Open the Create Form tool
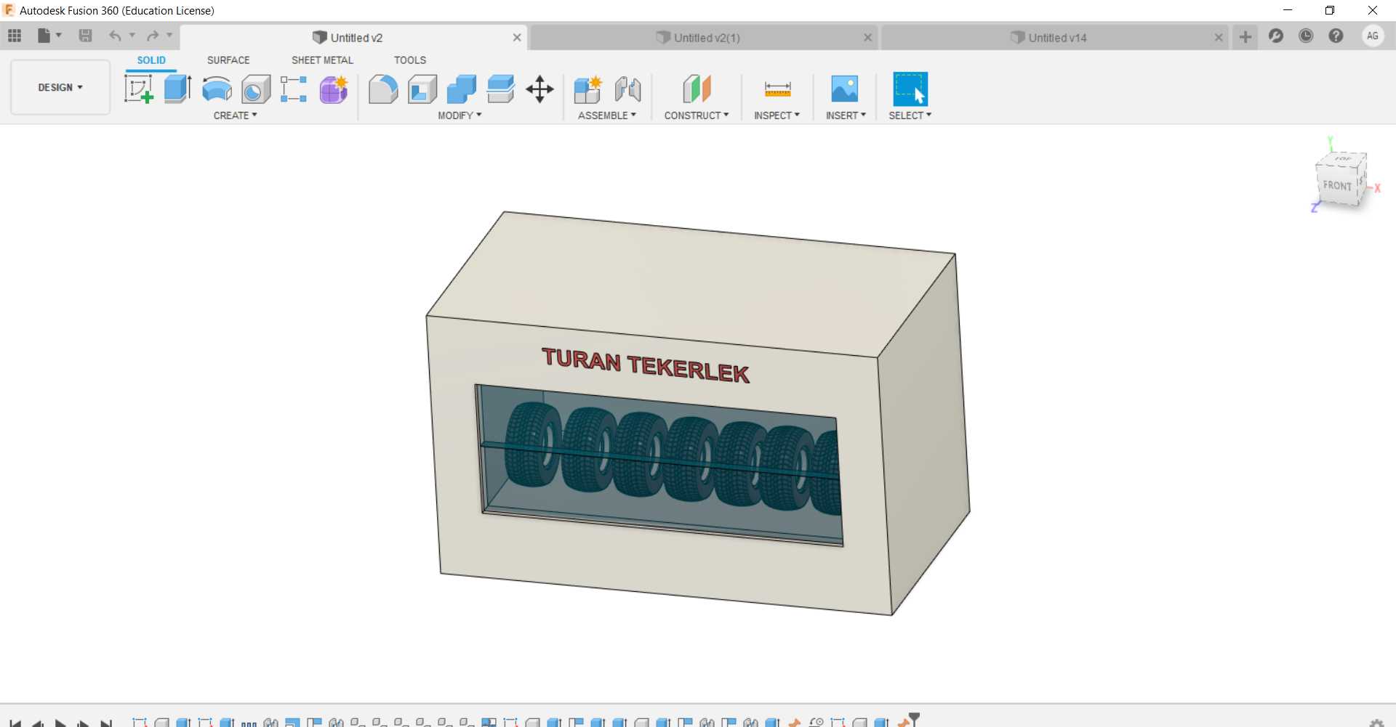Image resolution: width=1396 pixels, height=727 pixels. (x=334, y=89)
